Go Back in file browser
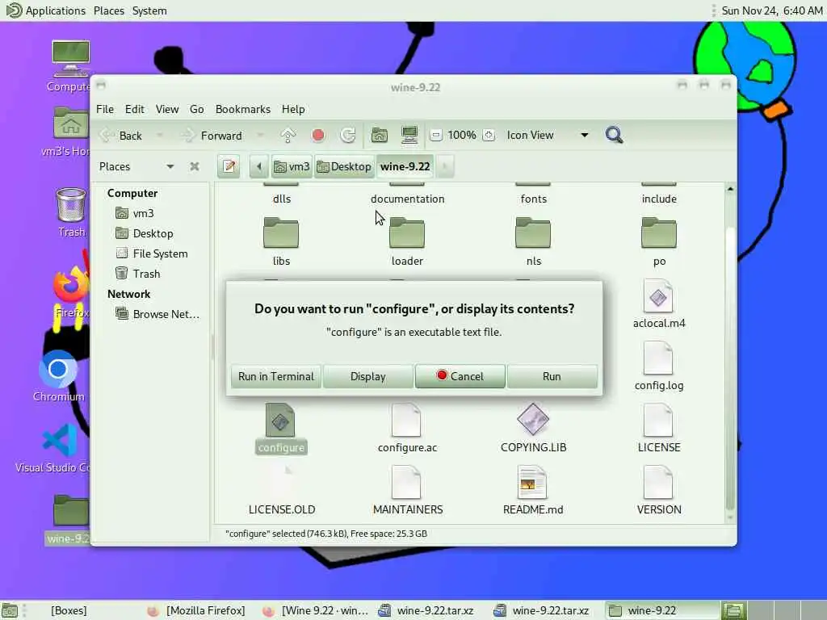 click(x=121, y=136)
